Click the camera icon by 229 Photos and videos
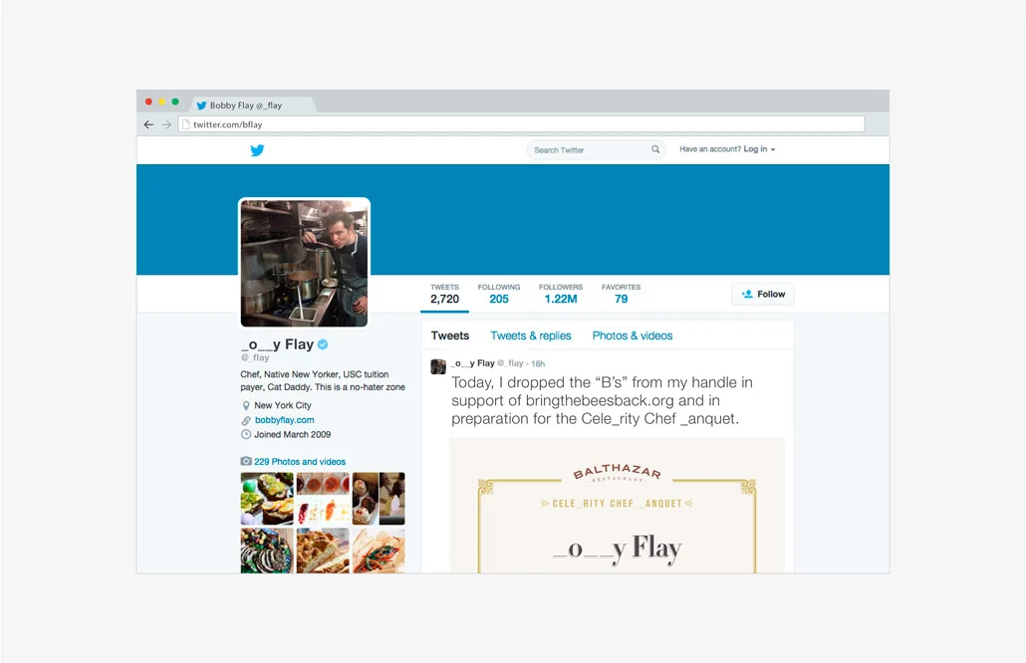This screenshot has height=663, width=1026. click(246, 461)
